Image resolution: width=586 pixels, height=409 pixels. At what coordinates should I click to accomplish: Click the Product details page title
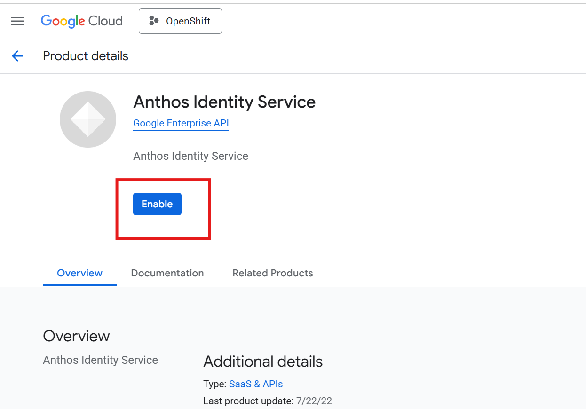click(x=86, y=56)
